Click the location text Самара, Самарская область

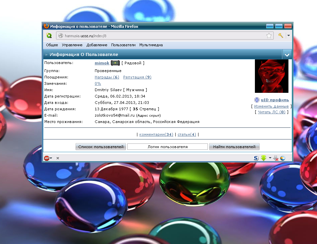(123, 122)
